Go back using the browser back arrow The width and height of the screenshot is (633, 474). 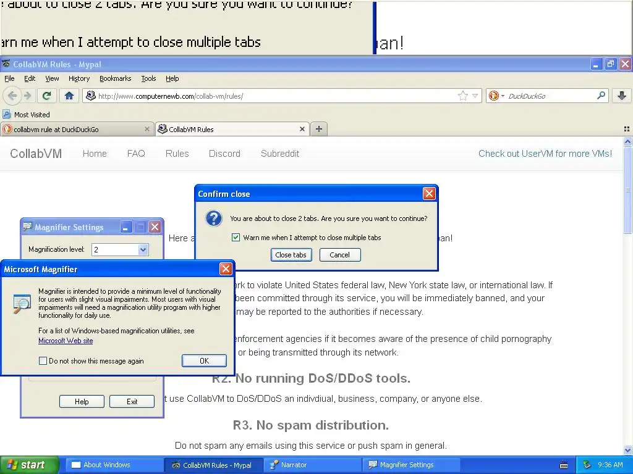coord(12,96)
